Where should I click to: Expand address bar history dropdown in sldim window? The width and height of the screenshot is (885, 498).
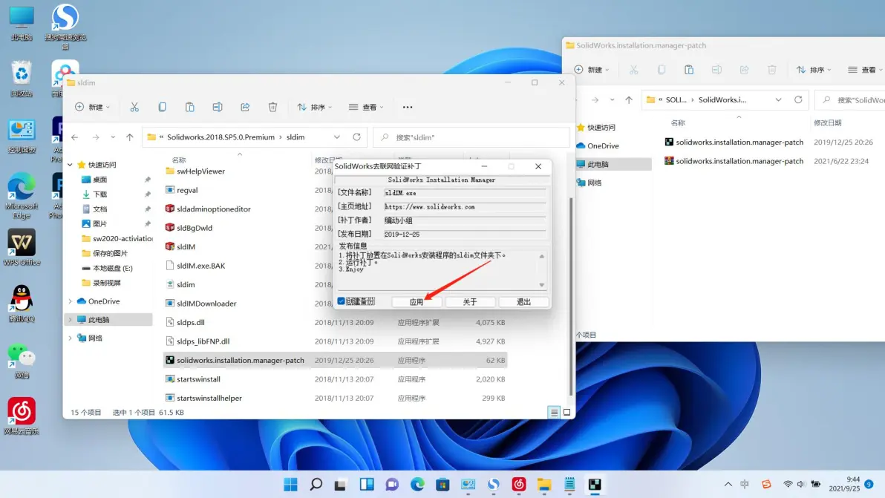(x=337, y=137)
